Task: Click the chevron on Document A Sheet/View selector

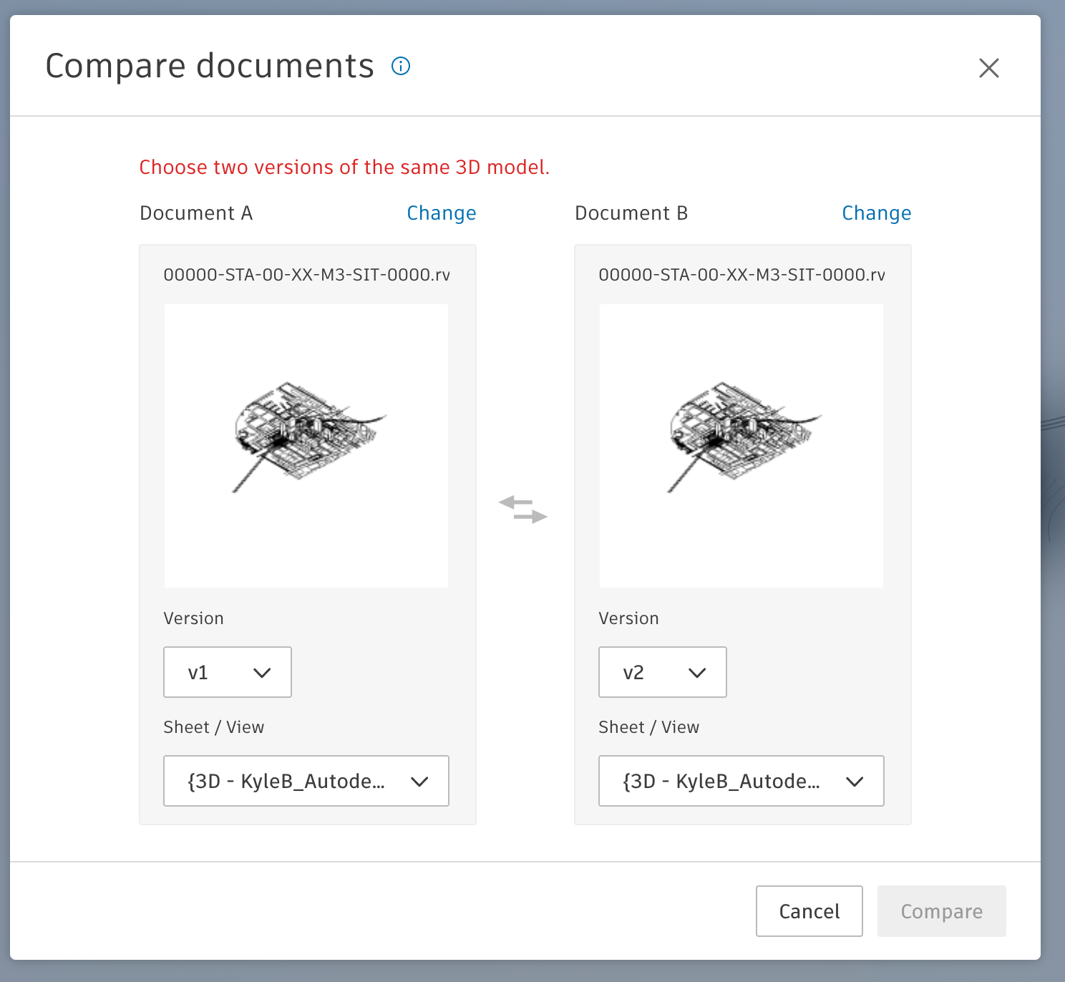Action: 420,781
